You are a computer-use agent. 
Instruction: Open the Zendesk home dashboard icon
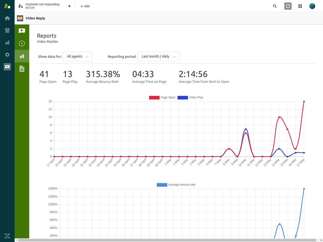click(7, 18)
